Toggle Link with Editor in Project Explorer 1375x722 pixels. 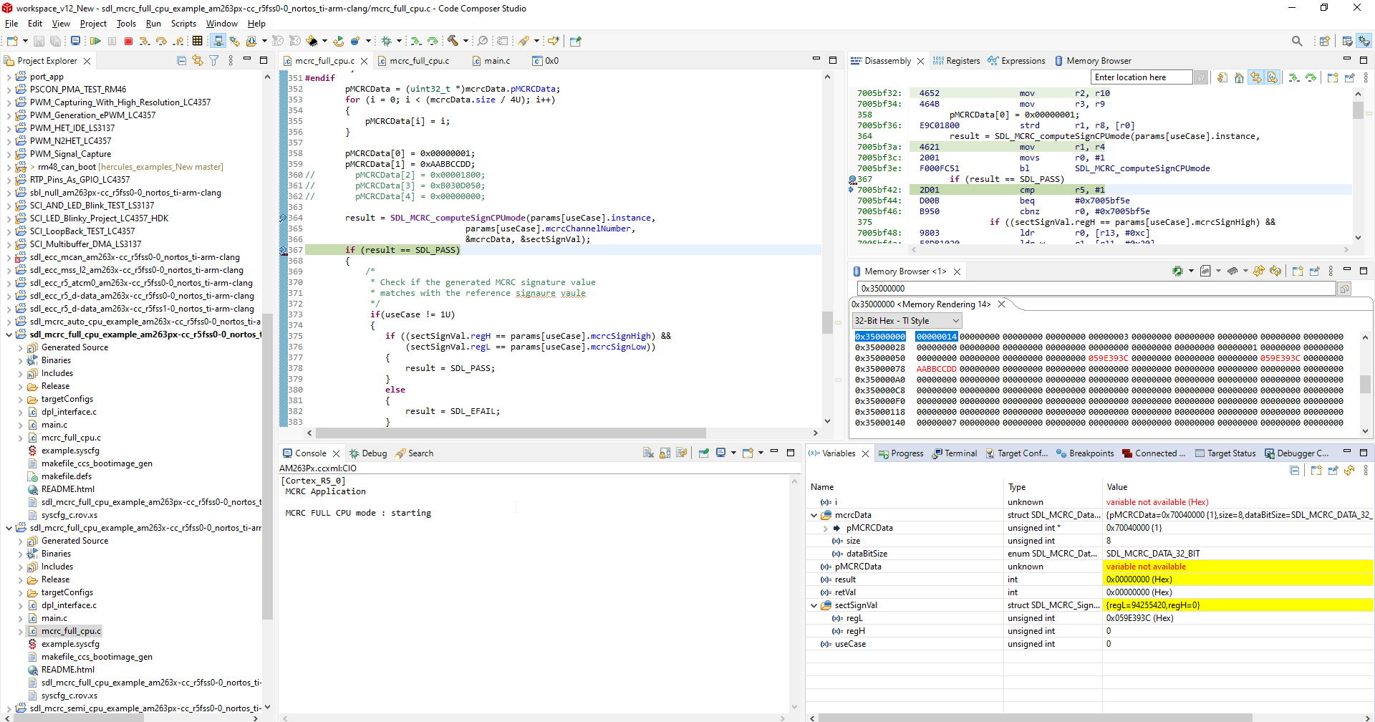pos(198,61)
